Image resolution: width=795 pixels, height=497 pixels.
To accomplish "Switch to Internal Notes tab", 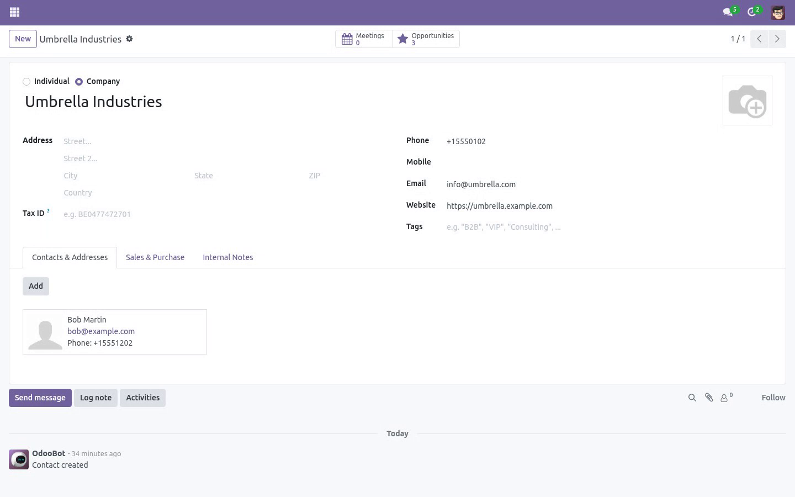I will (228, 257).
